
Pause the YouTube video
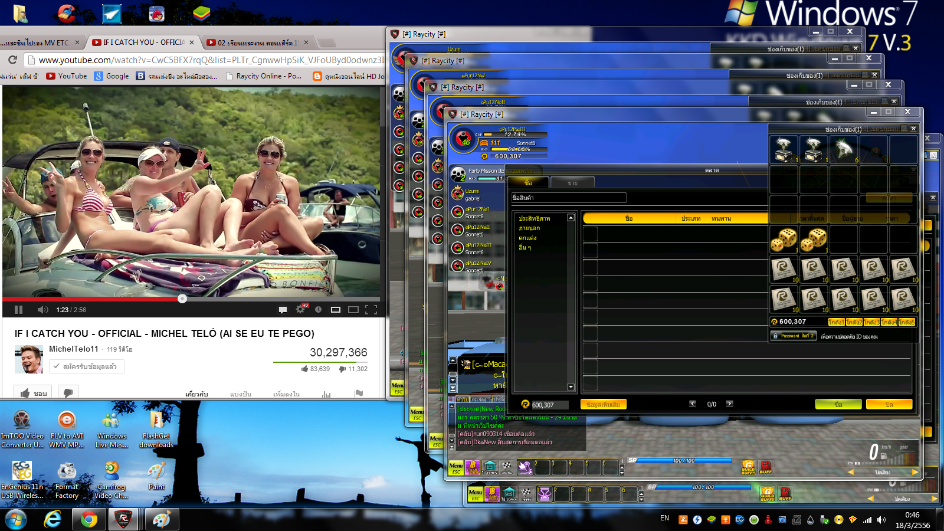[18, 310]
